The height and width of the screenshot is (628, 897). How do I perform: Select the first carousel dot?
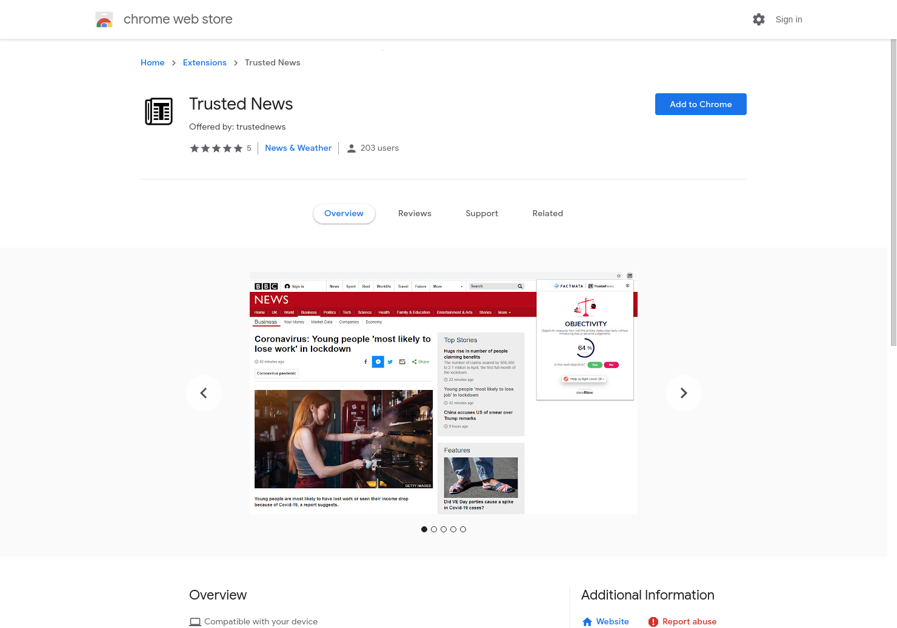point(424,529)
